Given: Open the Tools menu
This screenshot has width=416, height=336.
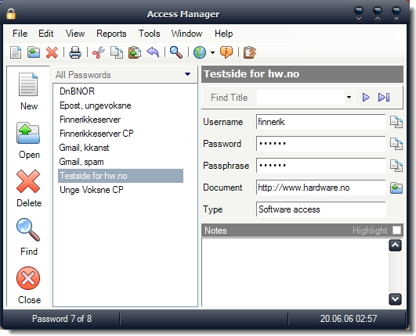Looking at the screenshot, I should coord(150,34).
